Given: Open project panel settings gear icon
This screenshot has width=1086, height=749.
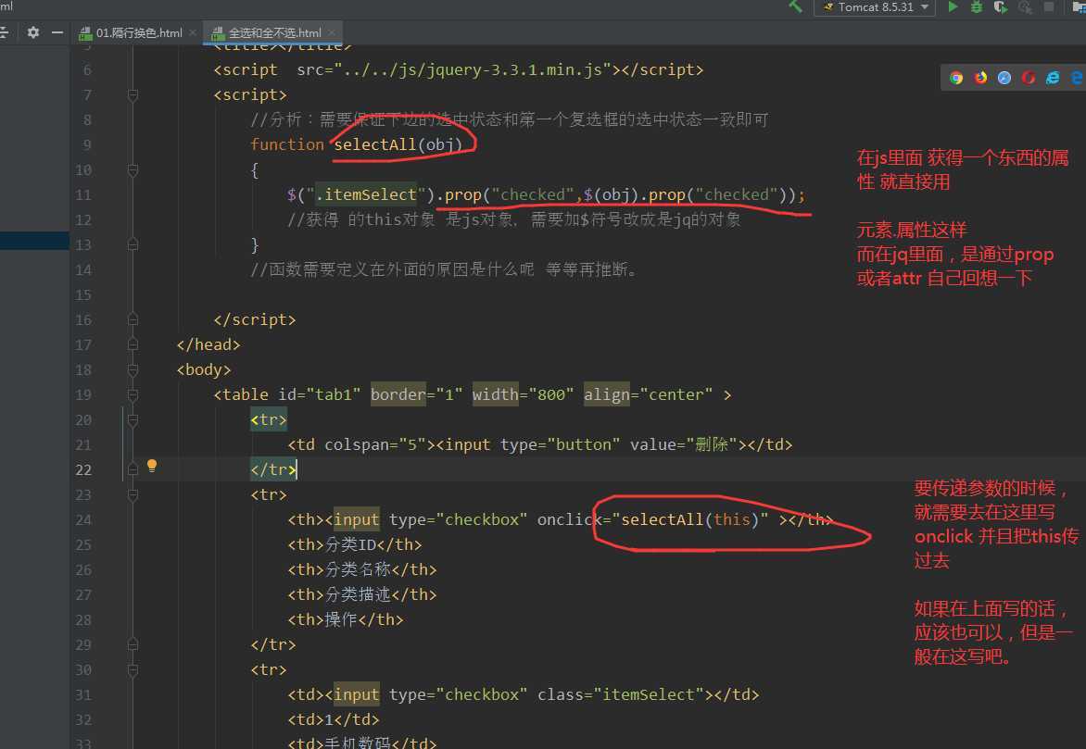Looking at the screenshot, I should 32,32.
